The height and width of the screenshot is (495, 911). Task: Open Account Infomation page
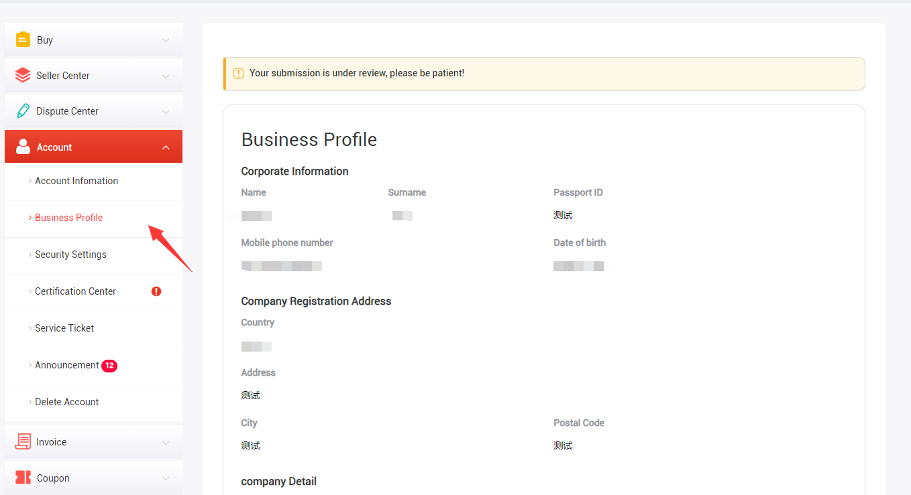76,181
